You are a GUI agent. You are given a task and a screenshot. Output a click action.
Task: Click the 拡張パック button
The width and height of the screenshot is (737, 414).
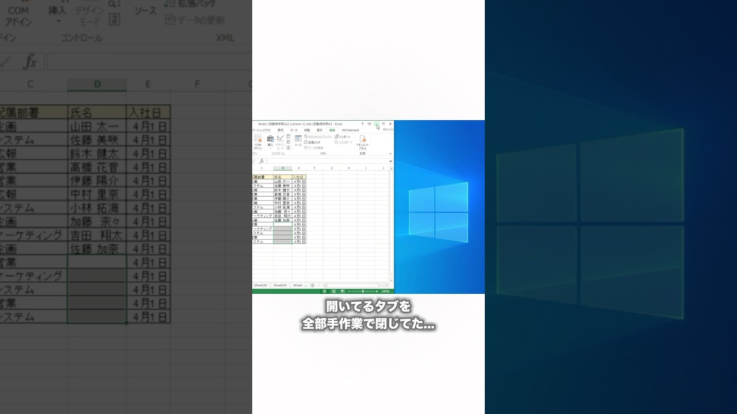311,142
